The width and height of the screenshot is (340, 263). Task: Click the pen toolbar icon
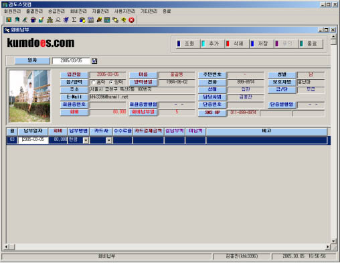tap(25, 20)
